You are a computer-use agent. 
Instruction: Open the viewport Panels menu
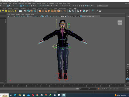coord(32,15)
